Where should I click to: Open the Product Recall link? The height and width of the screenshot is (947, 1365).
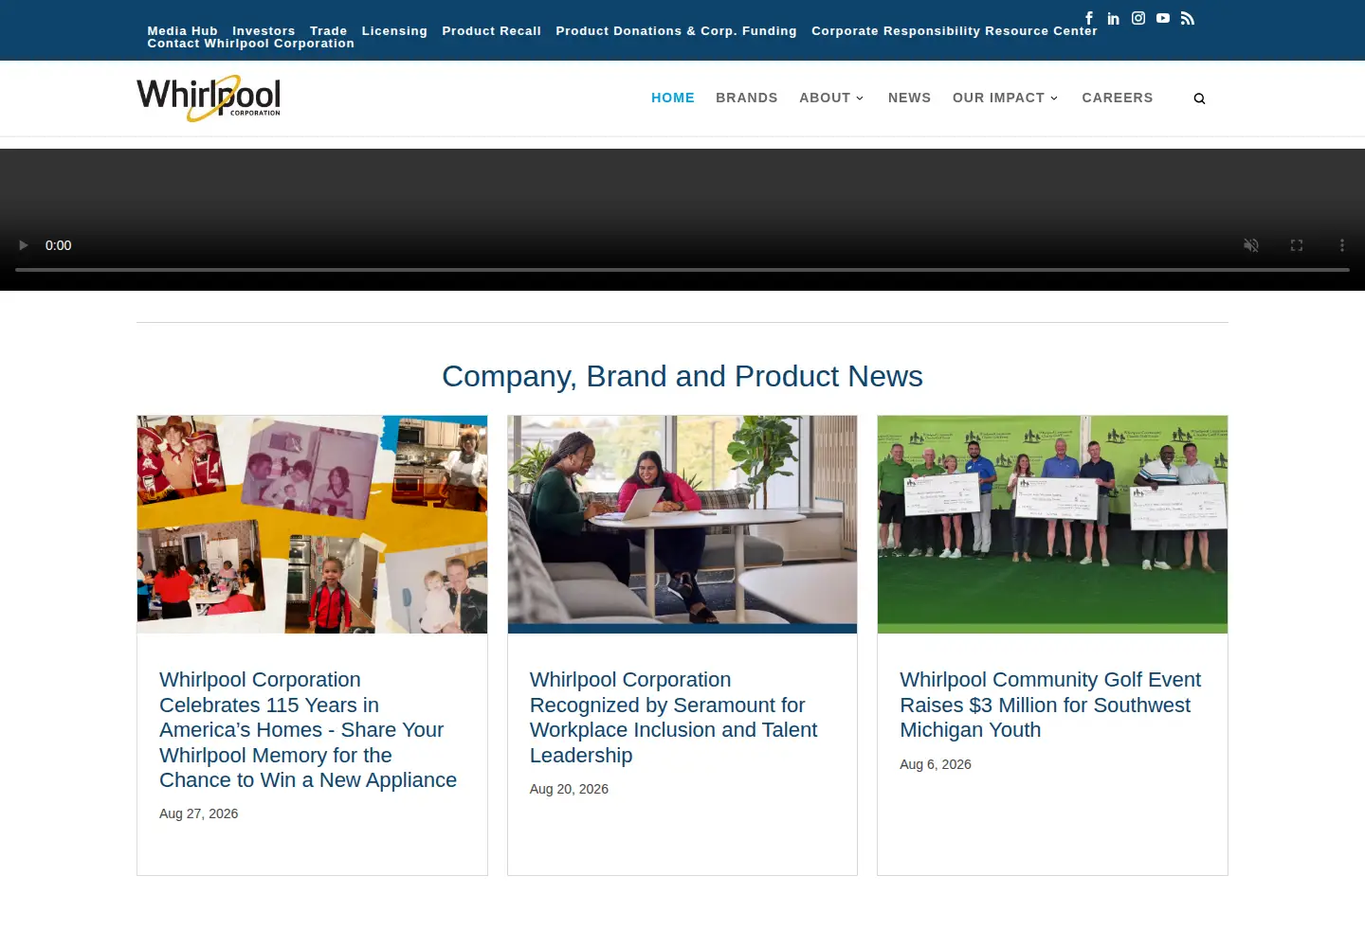492,31
